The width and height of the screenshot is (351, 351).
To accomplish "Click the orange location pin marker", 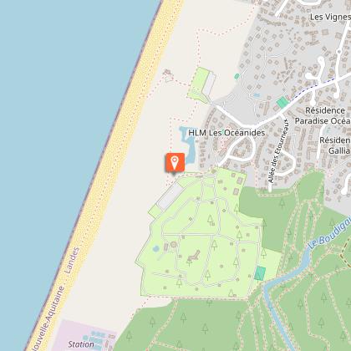I will pos(175,162).
